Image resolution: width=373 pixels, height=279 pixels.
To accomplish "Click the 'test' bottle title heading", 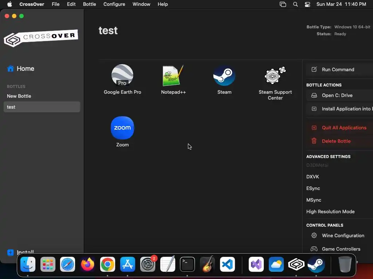I will [108, 31].
